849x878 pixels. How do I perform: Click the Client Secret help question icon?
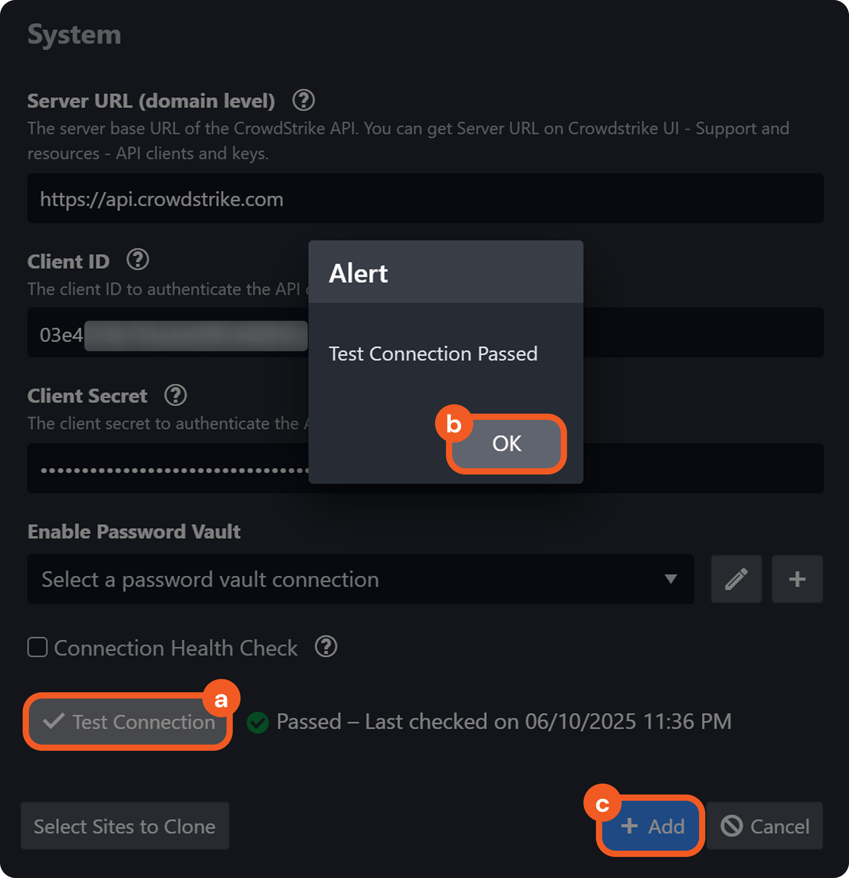coord(175,395)
